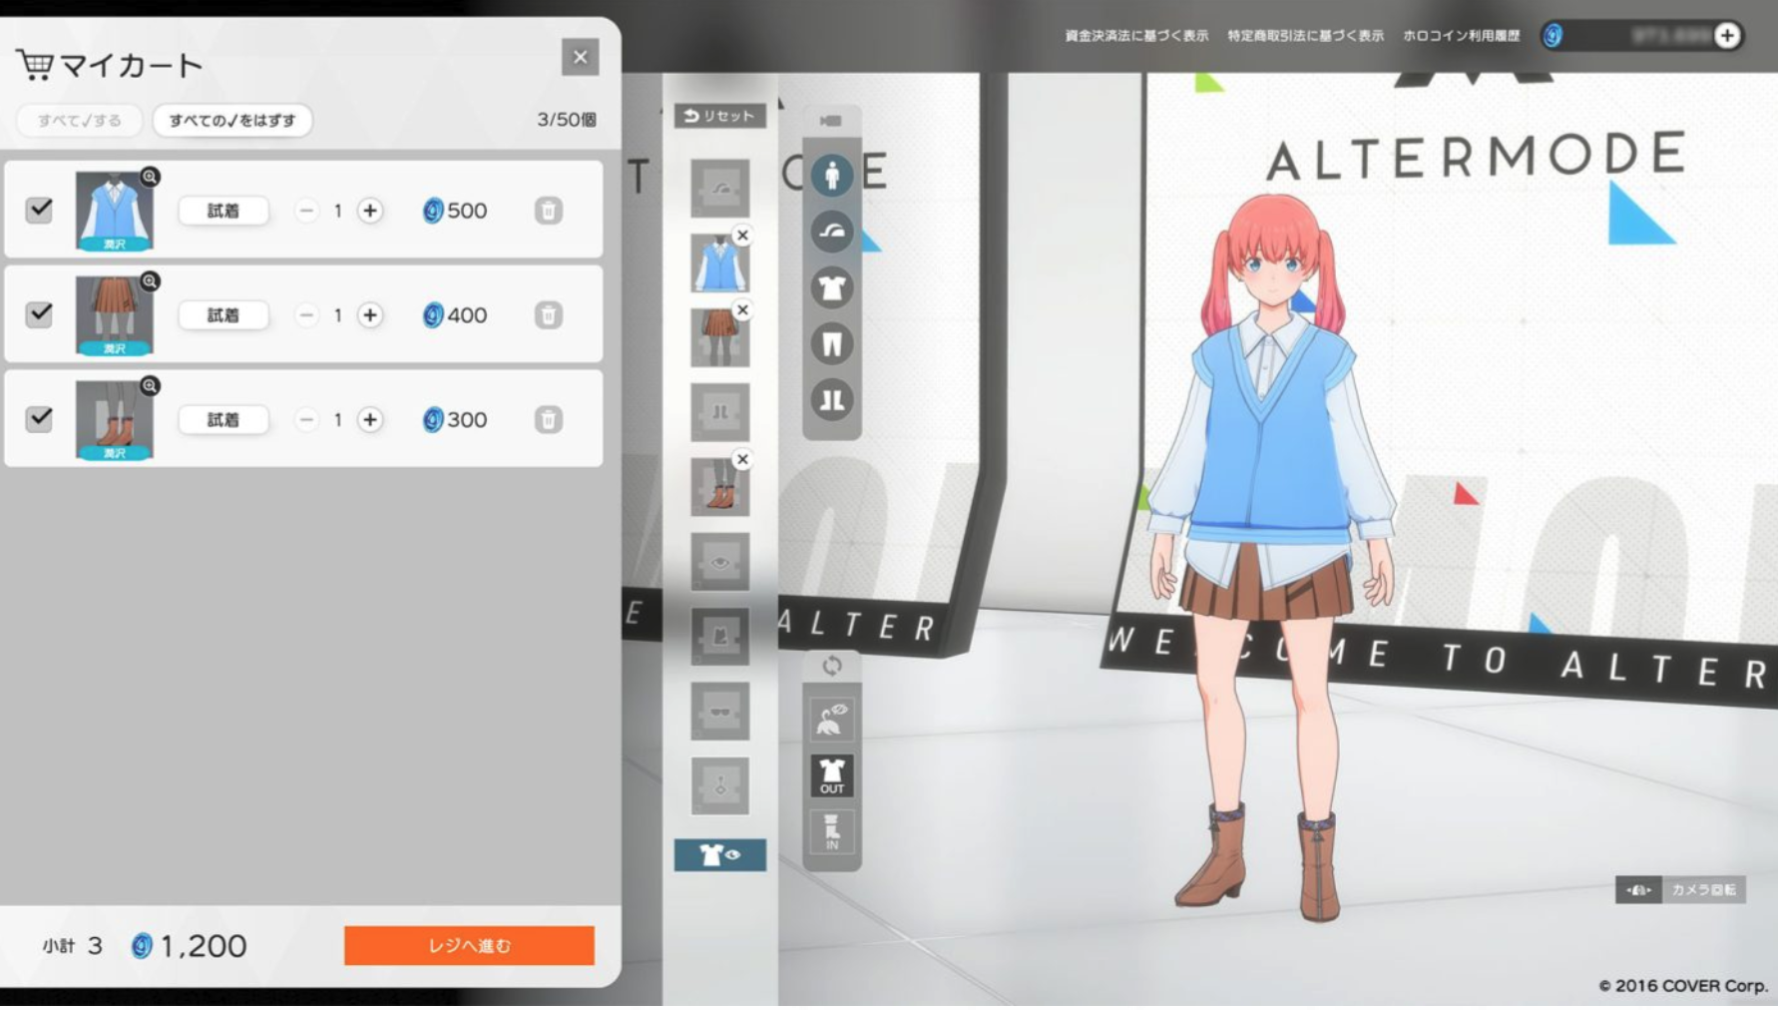Magnify the skirt cart thumbnail

tap(150, 281)
